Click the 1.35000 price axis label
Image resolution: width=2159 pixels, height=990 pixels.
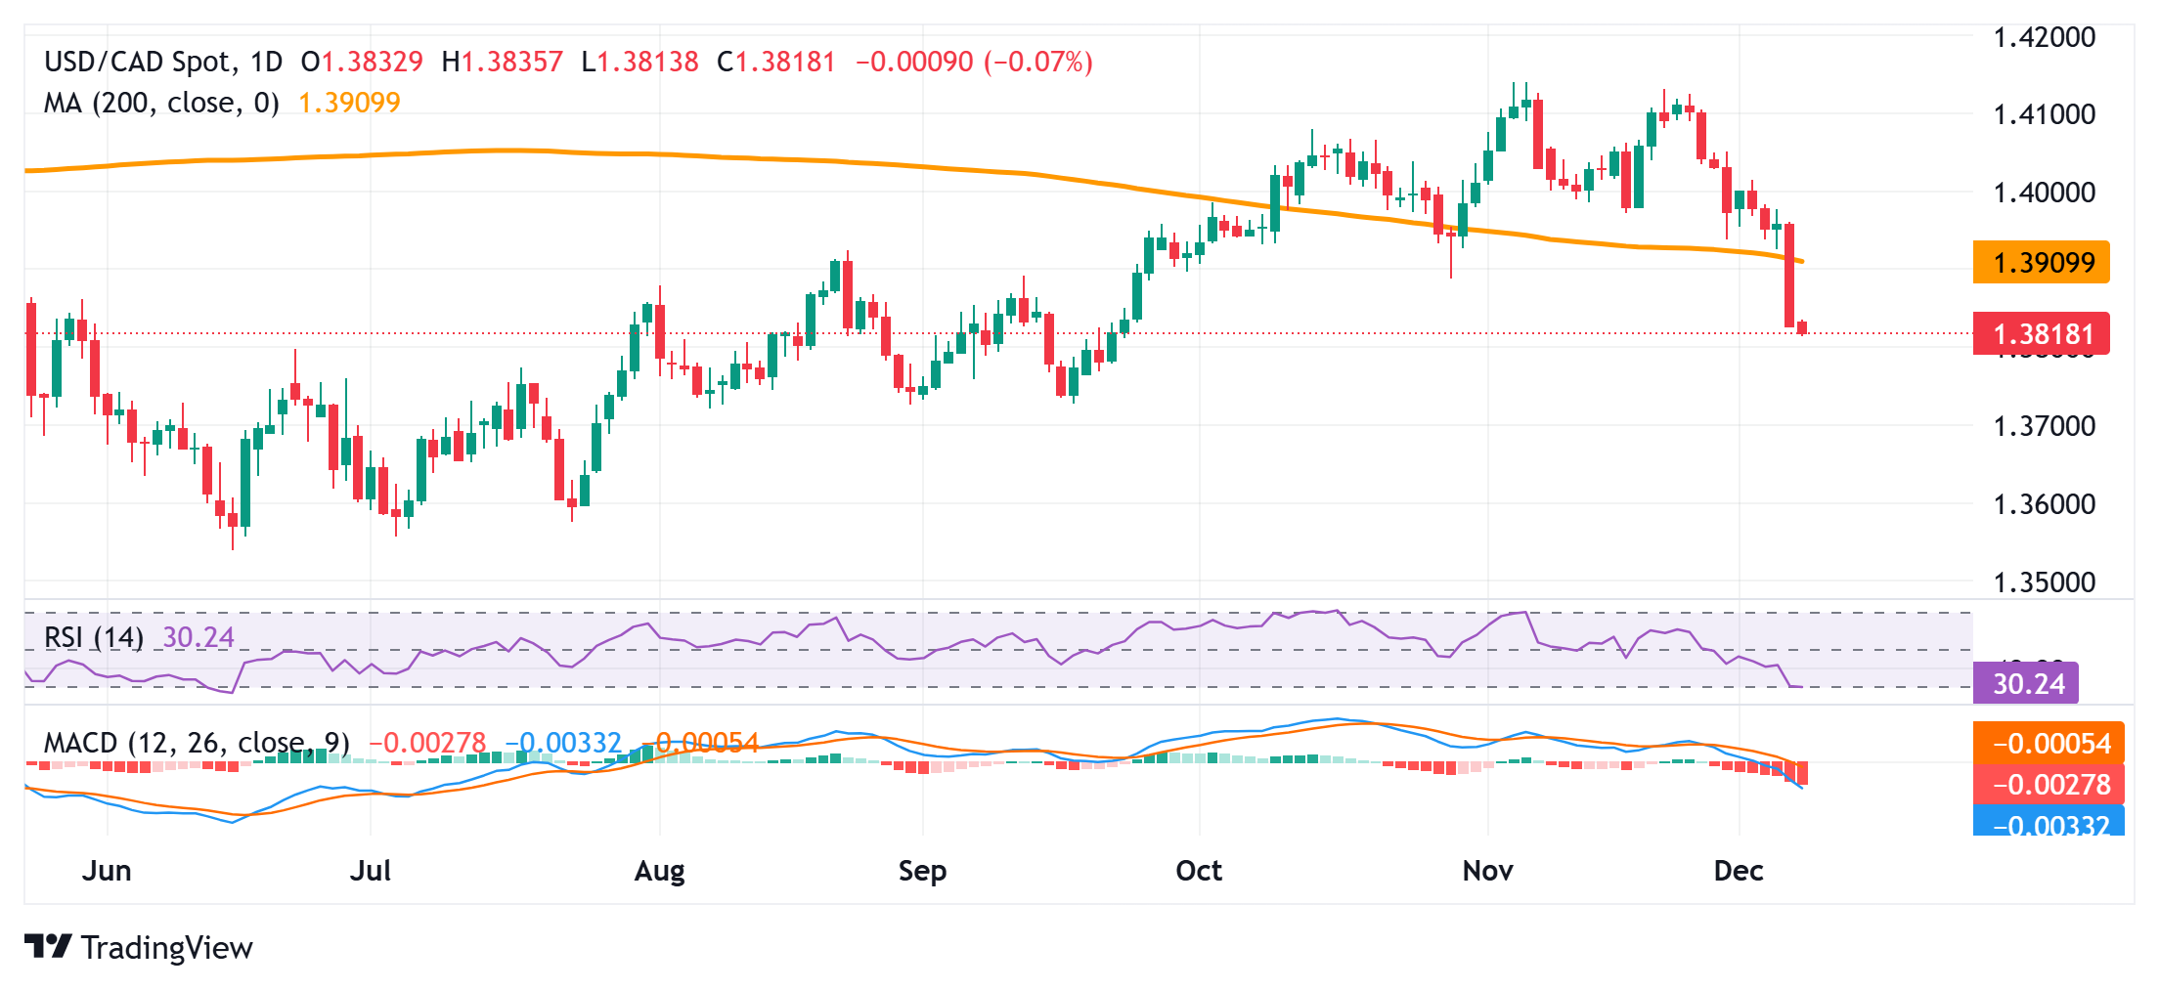coord(2044,582)
